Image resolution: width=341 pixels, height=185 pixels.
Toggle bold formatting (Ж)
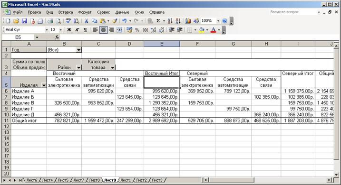tap(69, 30)
